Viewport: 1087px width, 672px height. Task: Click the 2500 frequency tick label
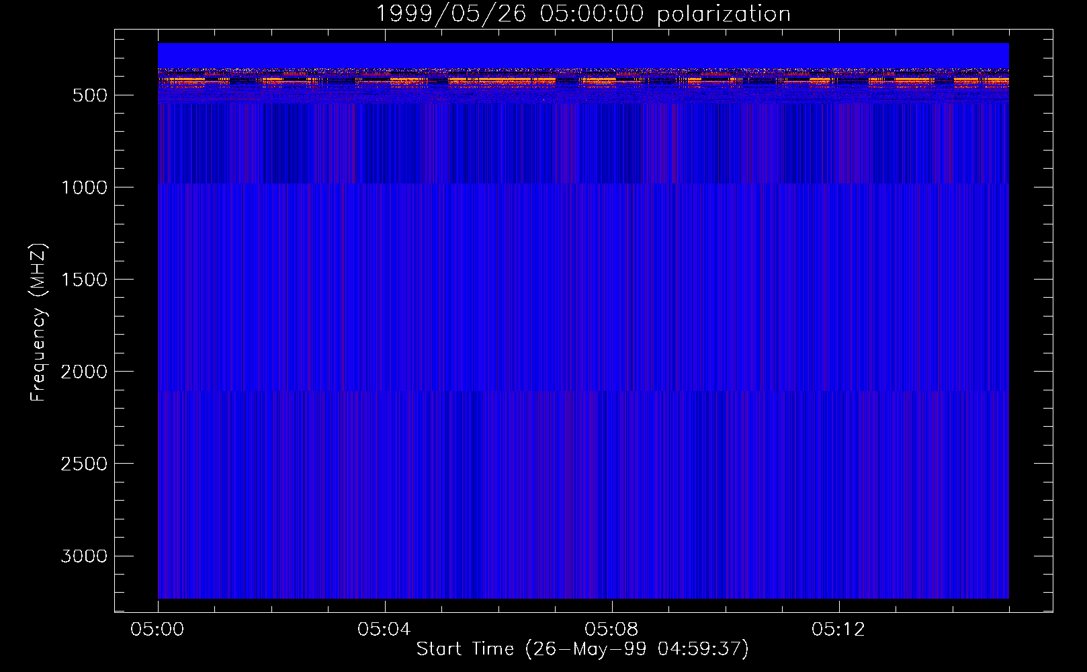click(84, 464)
